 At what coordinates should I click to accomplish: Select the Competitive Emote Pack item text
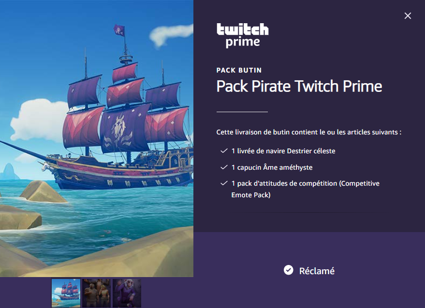(x=305, y=189)
